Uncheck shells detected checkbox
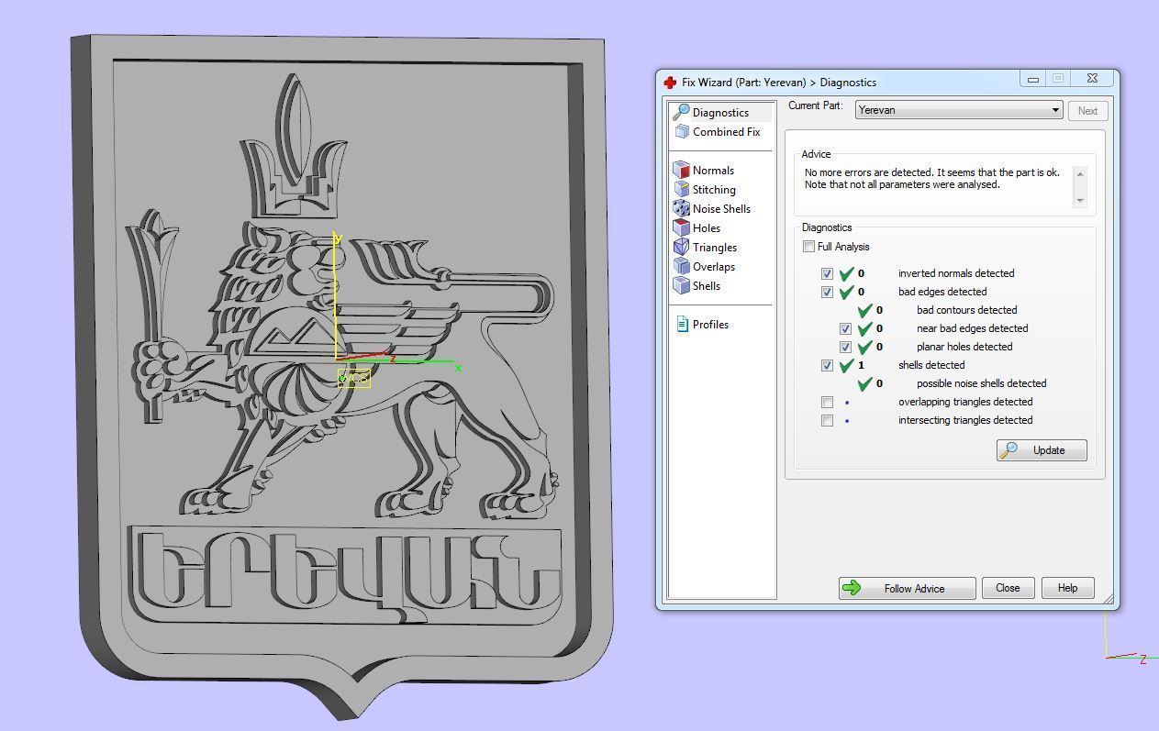The image size is (1159, 731). pyautogui.click(x=827, y=365)
